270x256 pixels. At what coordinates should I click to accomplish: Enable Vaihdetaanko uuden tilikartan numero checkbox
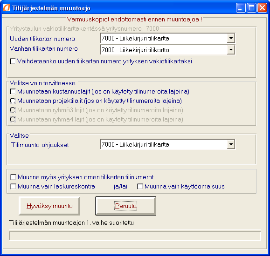[x=13, y=61]
